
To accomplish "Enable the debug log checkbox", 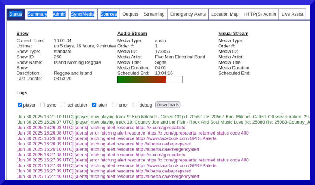I will click(135, 105).
